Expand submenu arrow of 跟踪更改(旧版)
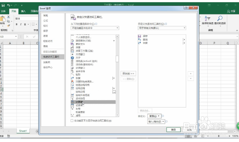Image resolution: width=239 pixels, height=142 pixels. pos(114,41)
